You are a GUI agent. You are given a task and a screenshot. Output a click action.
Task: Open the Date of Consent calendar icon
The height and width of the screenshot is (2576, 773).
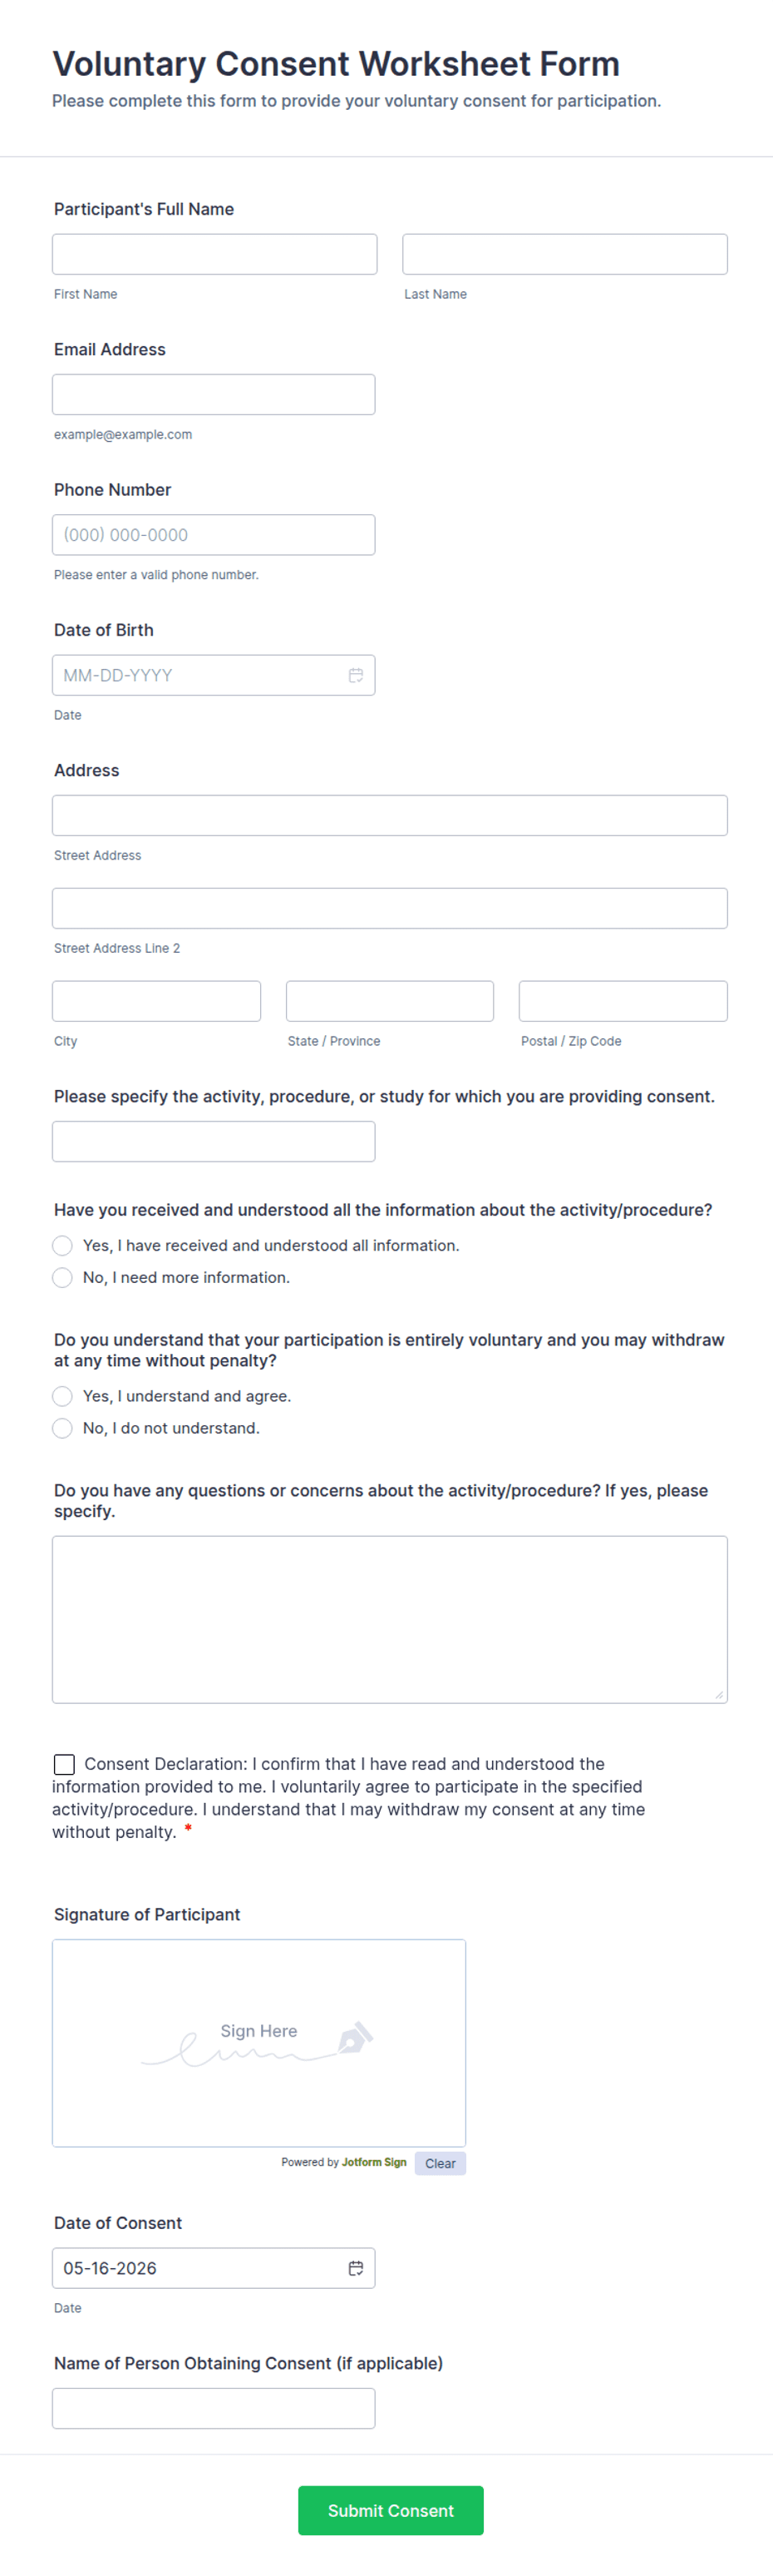point(356,2268)
